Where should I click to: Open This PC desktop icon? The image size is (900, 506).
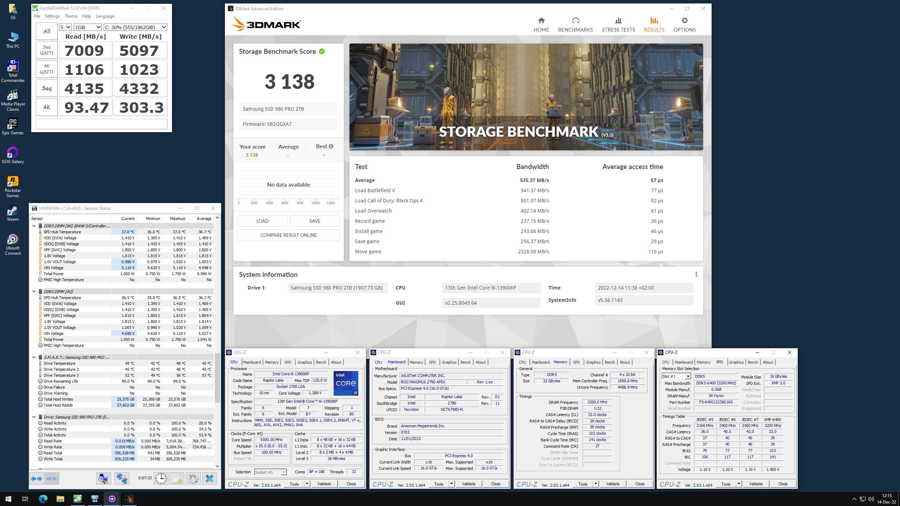[13, 40]
